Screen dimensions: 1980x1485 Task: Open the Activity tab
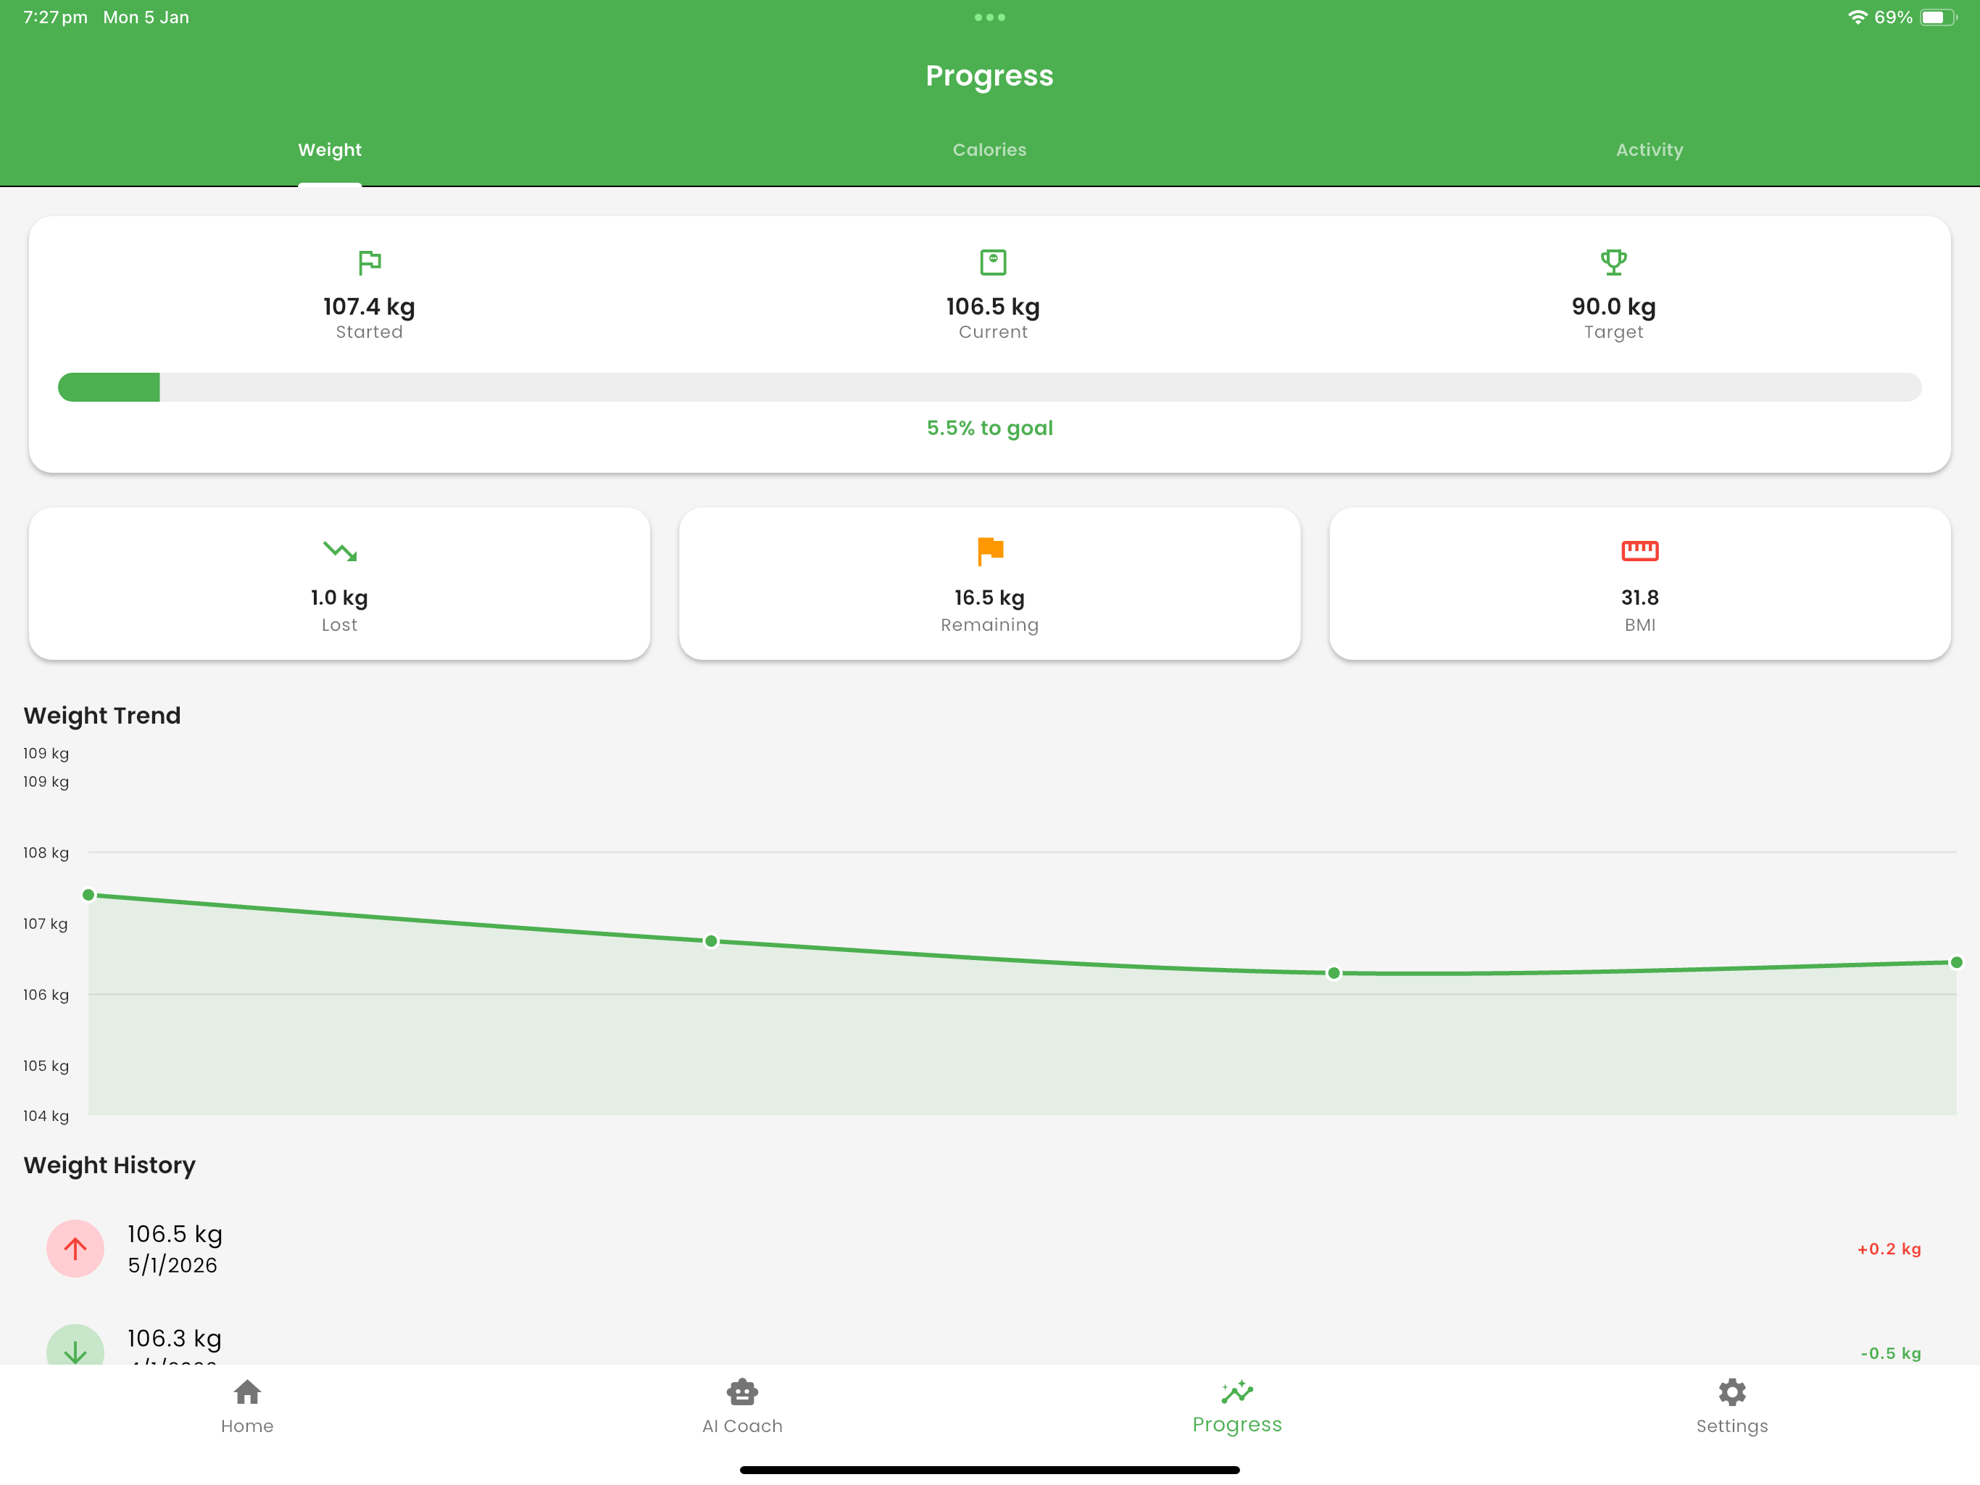(1649, 149)
